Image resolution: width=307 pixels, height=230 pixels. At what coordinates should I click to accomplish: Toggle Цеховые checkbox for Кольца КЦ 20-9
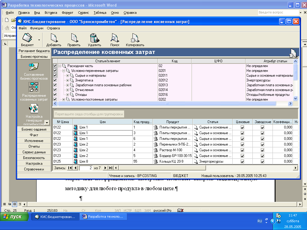click(x=243, y=161)
